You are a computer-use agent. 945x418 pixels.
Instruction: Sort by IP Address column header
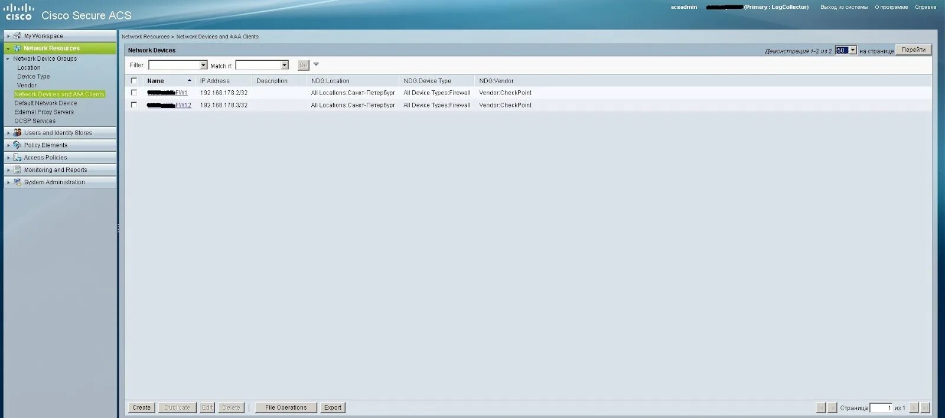coord(215,81)
